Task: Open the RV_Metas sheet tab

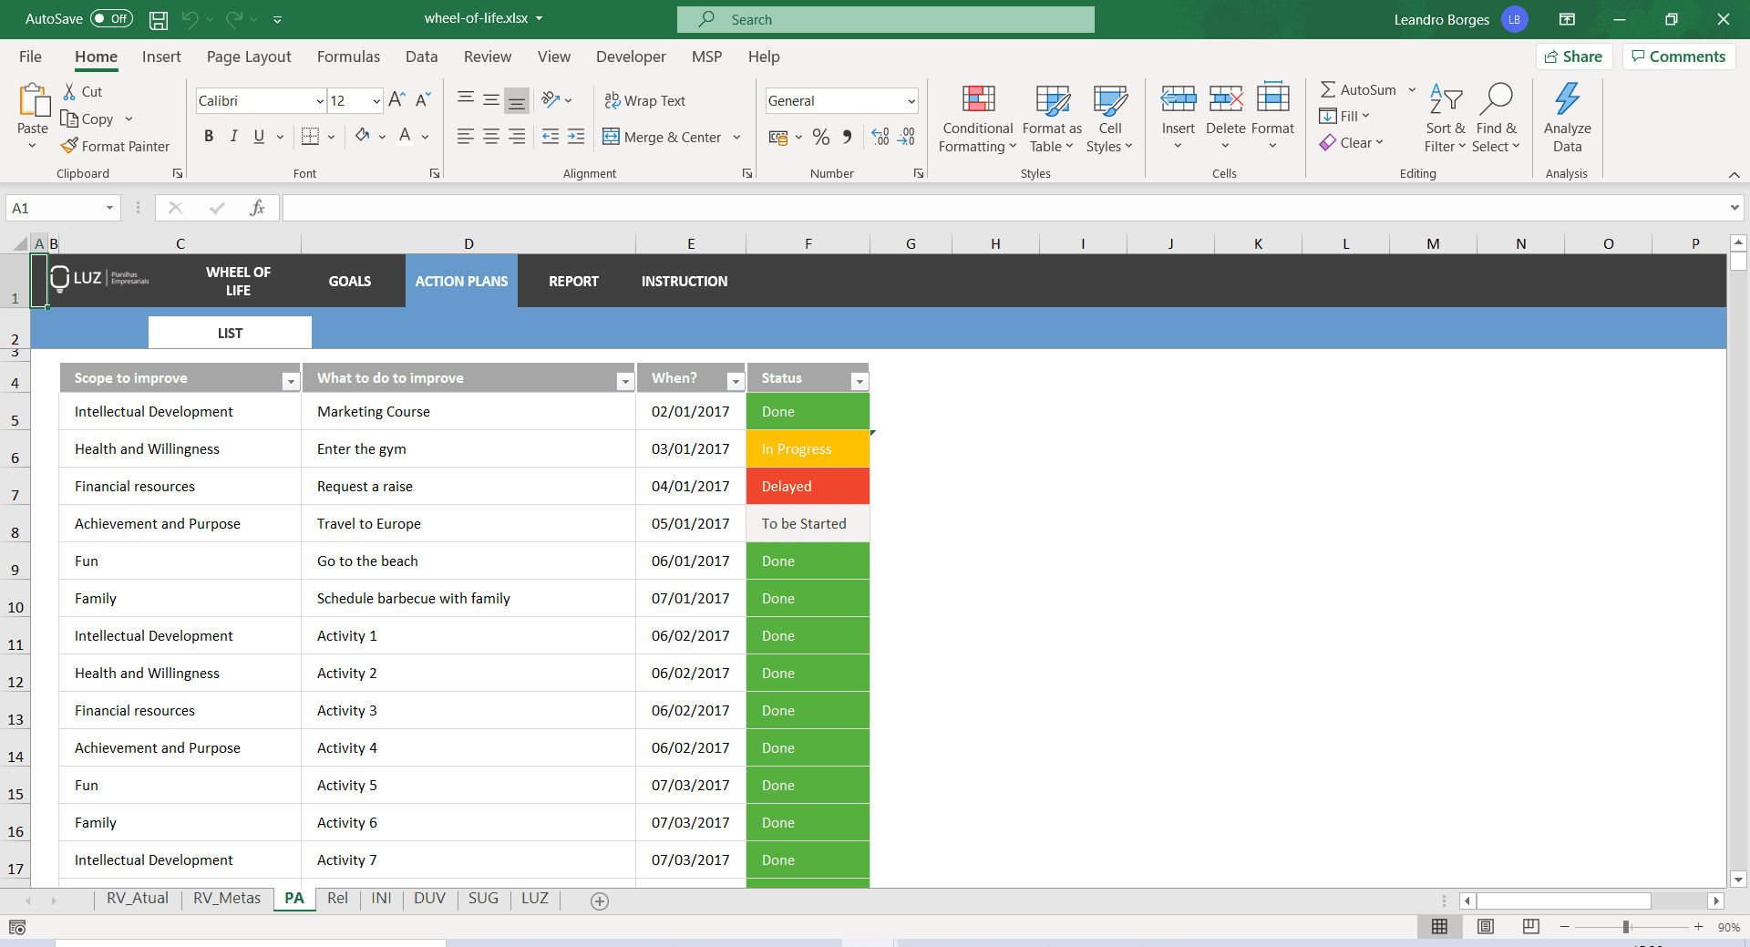Action: pyautogui.click(x=227, y=899)
